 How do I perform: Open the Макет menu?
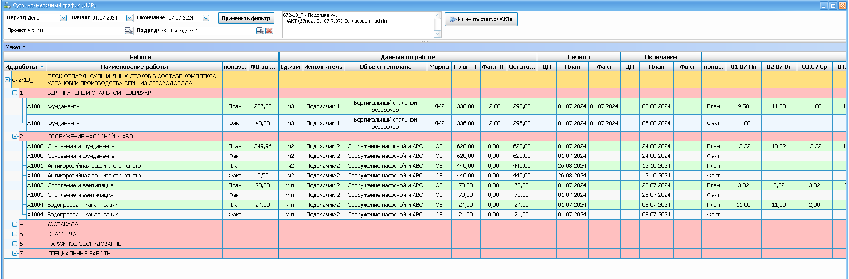(15, 47)
